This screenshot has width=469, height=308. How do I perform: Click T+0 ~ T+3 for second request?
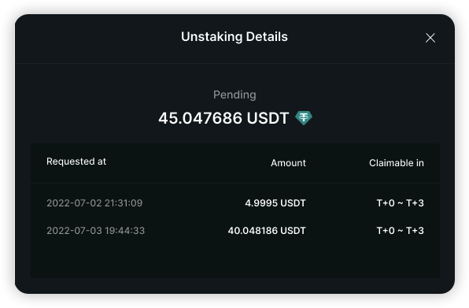pyautogui.click(x=401, y=231)
